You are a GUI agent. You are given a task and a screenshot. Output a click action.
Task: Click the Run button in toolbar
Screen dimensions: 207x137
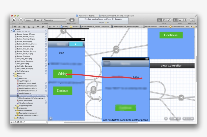point(14,20)
